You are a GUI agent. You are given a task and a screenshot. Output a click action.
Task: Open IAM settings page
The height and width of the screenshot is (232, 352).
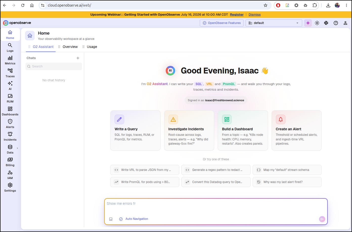(10, 175)
